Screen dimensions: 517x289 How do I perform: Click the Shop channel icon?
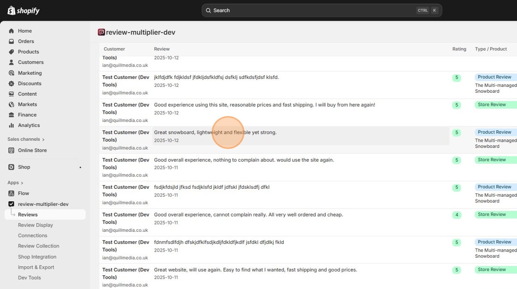pos(11,167)
